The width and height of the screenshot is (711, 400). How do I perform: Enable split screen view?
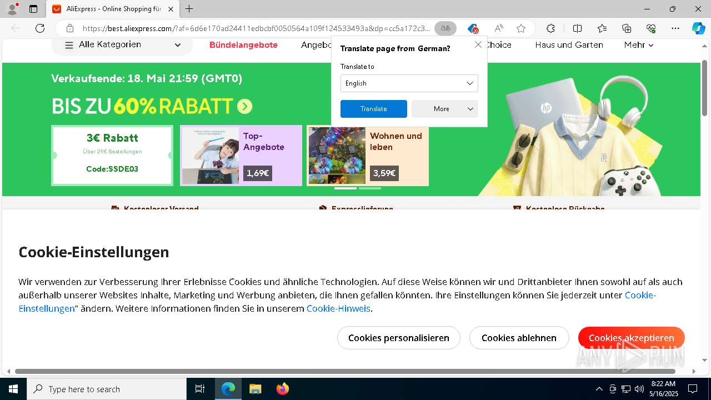pyautogui.click(x=577, y=28)
